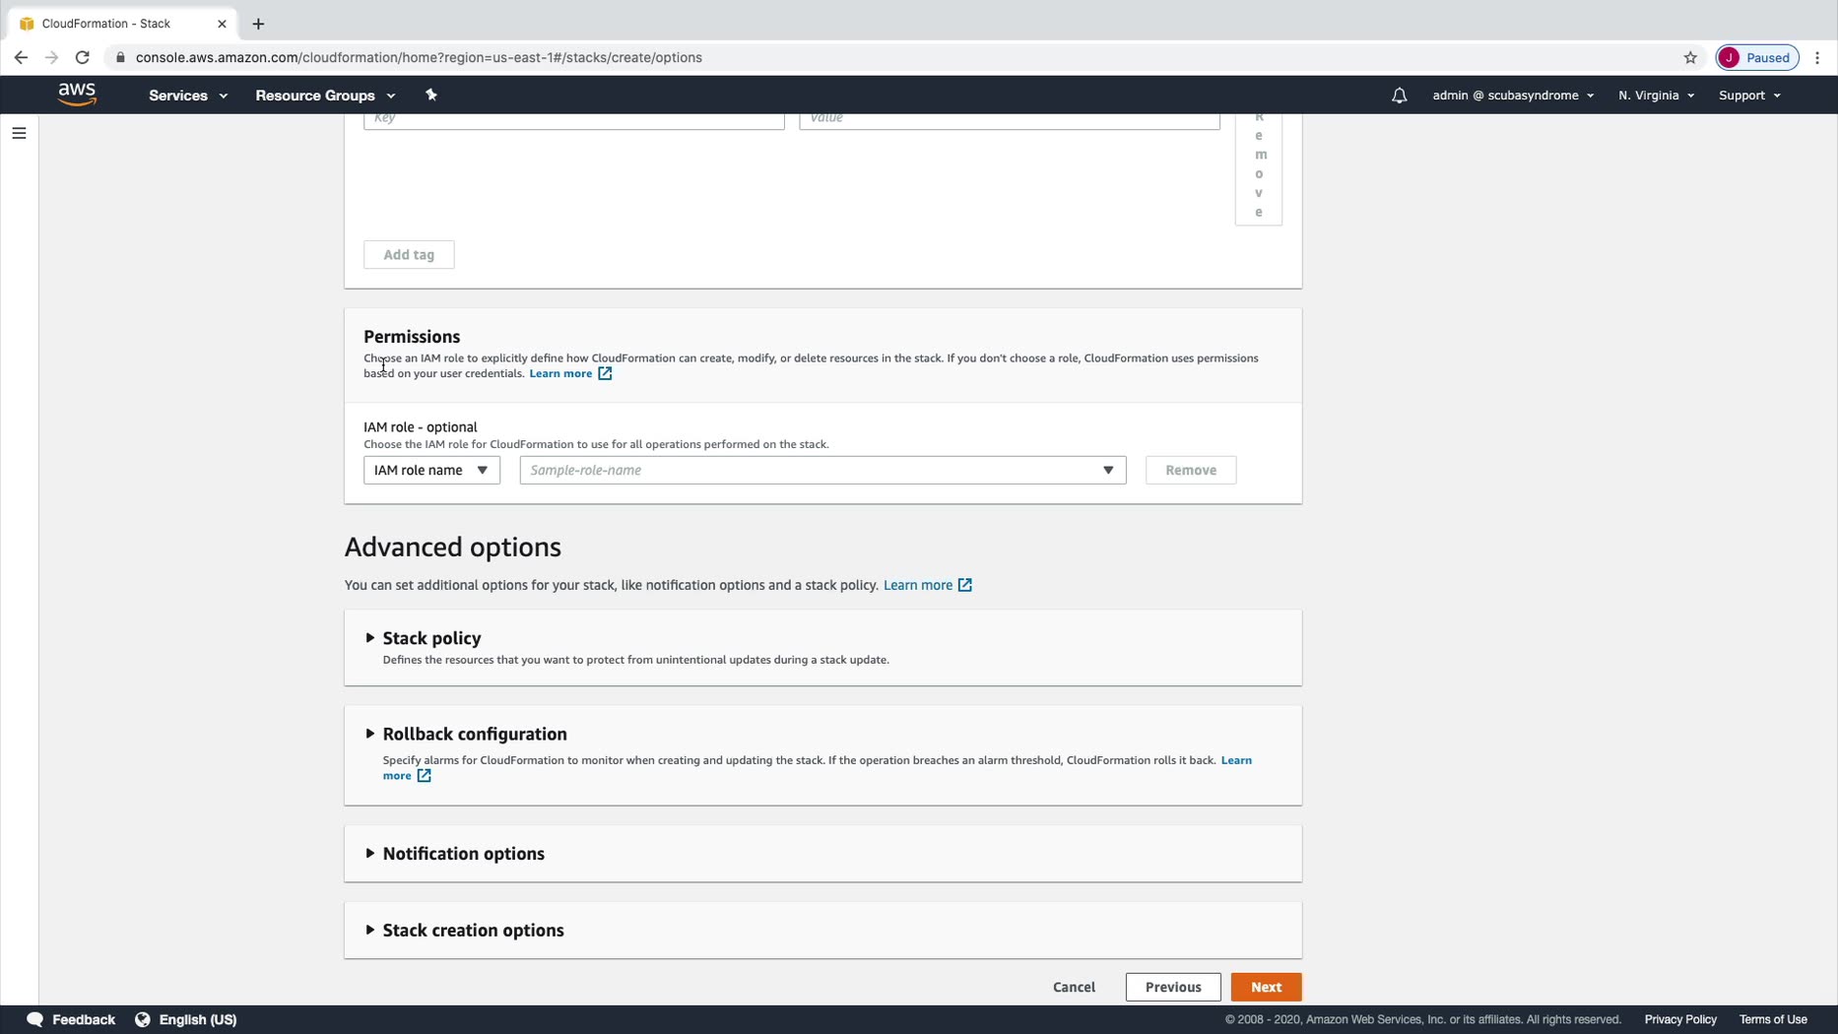Click the external link icon beside Permissions Learn more
This screenshot has width=1838, height=1034.
[x=605, y=373]
